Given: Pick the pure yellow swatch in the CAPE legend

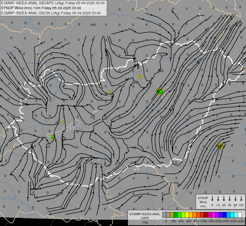Looking at the screenshot, I should tap(187, 215).
